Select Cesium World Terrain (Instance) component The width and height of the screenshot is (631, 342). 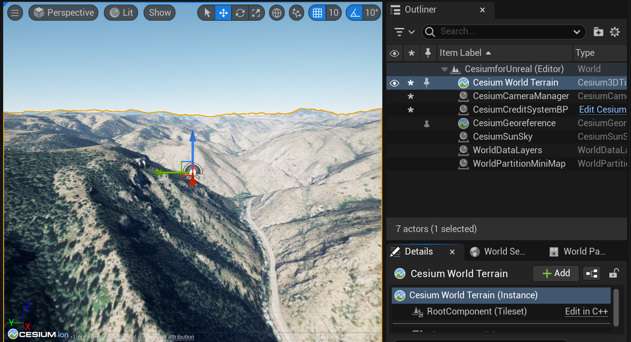click(x=501, y=296)
